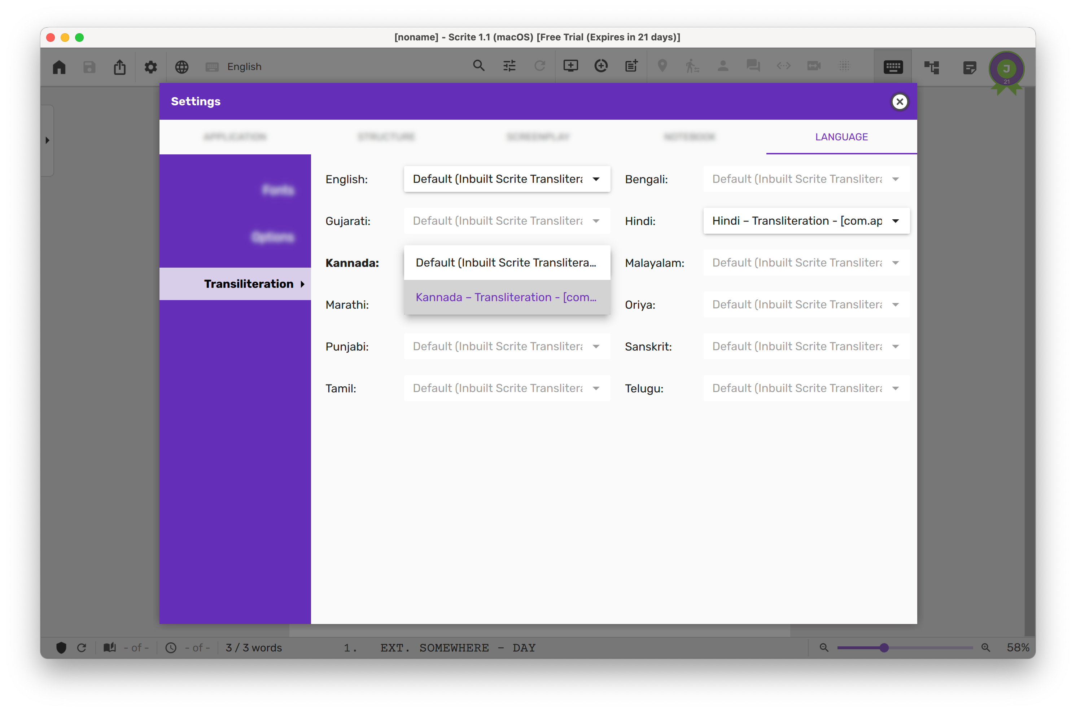This screenshot has width=1076, height=712.
Task: Click the zoom out magnifier icon
Action: coord(824,647)
